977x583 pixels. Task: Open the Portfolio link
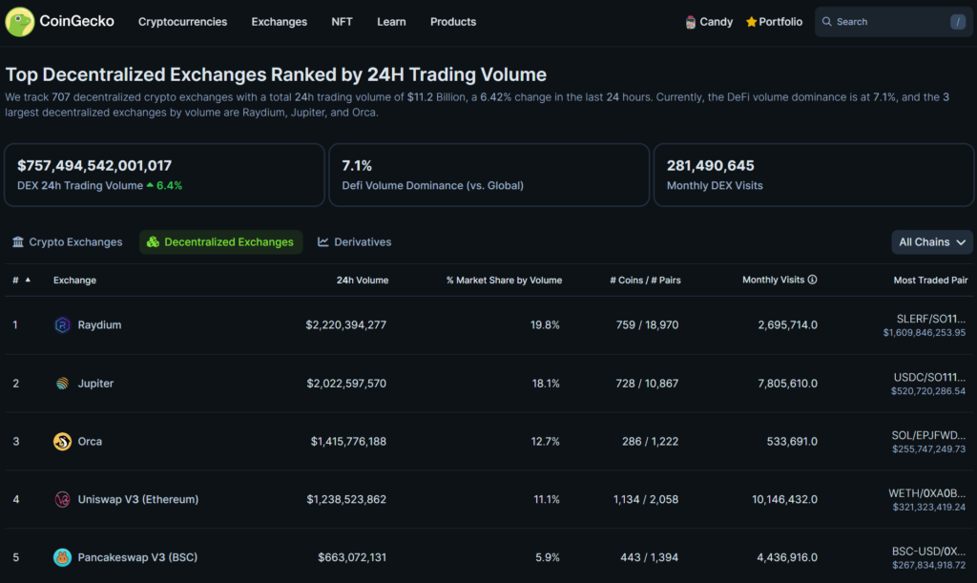coord(774,22)
